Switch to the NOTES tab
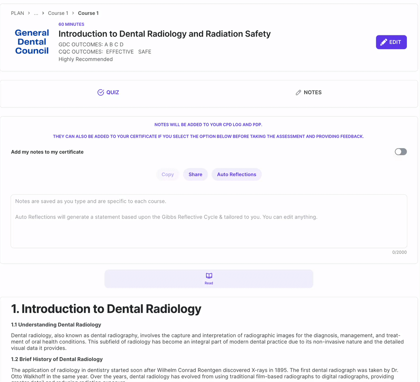Viewport: 420px width, 382px height. pyautogui.click(x=309, y=92)
